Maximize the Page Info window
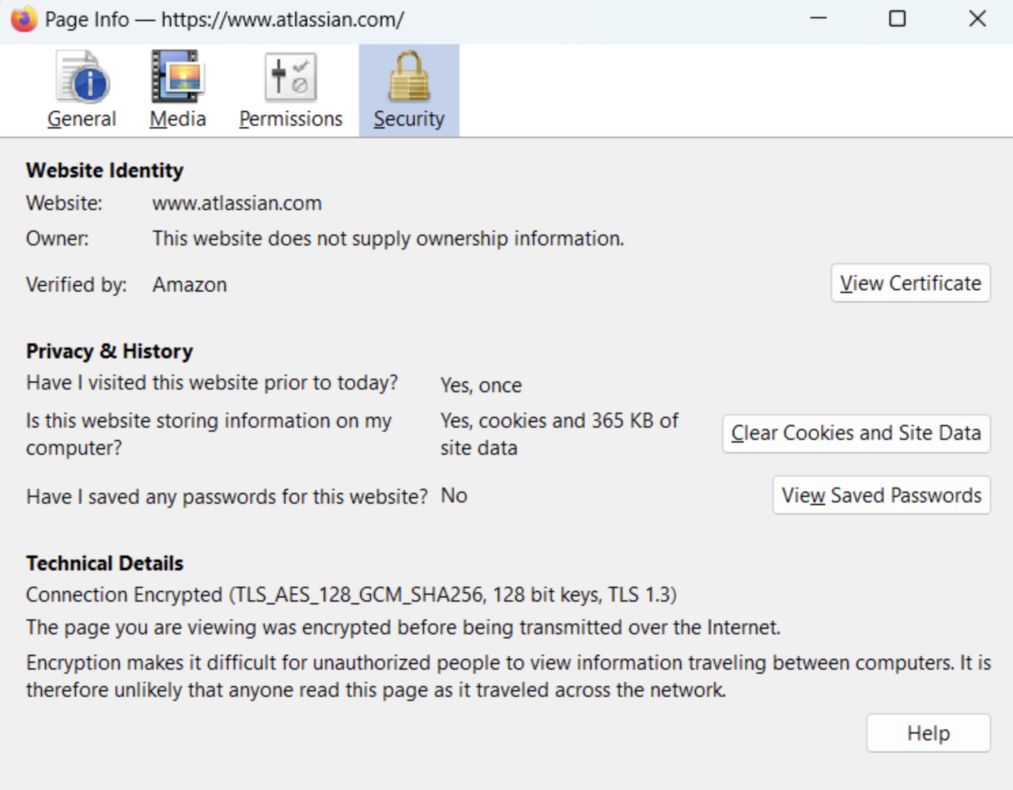Image resolution: width=1013 pixels, height=790 pixels. click(x=897, y=18)
